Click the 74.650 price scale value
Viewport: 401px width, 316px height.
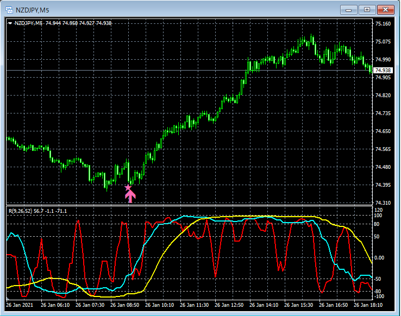click(383, 131)
